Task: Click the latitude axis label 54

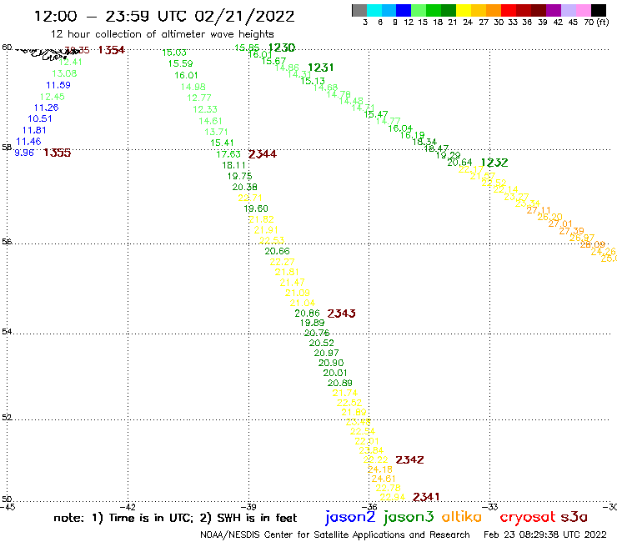Action: (x=7, y=331)
